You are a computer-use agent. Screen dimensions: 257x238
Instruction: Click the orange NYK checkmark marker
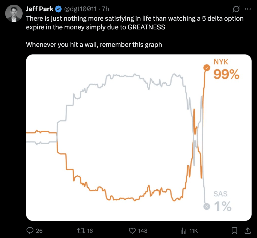point(207,68)
